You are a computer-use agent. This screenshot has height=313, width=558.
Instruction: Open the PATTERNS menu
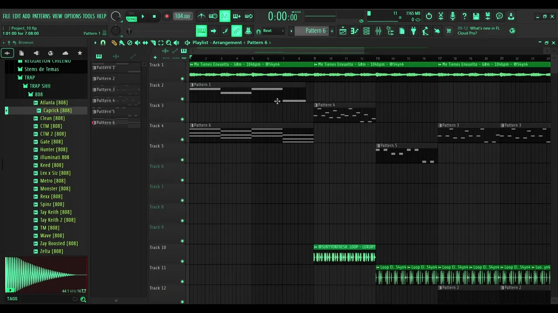click(x=41, y=17)
